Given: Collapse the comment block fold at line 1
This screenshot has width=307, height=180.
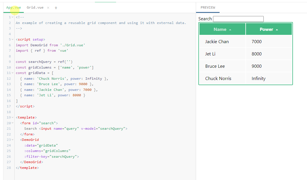Looking at the screenshot, I should pyautogui.click(x=13, y=17).
